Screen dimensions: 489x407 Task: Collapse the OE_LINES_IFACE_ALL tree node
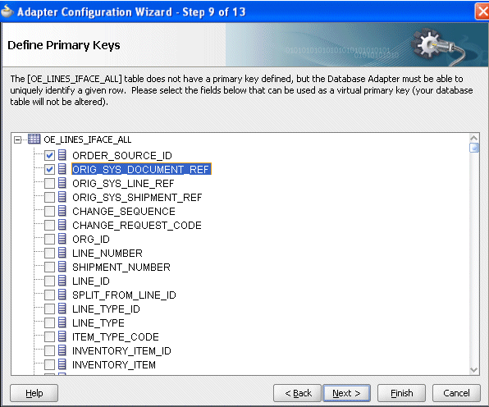(18, 139)
